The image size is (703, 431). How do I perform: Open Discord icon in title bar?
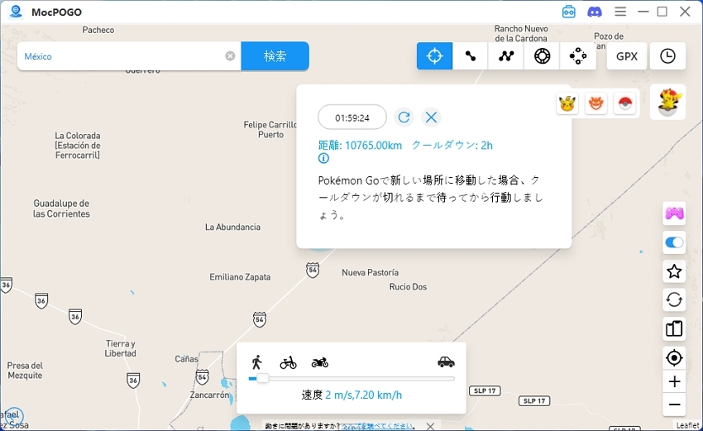click(595, 12)
